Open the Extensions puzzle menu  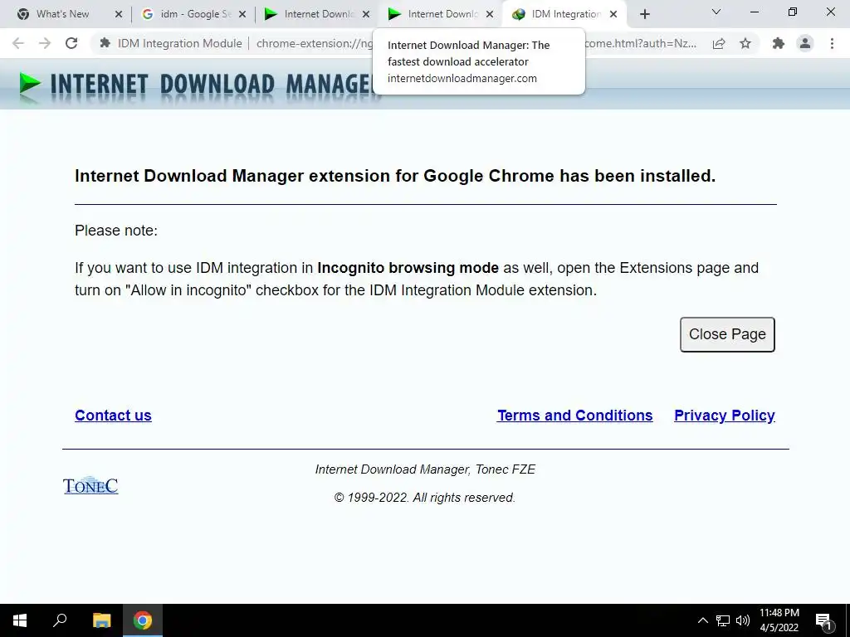(779, 43)
